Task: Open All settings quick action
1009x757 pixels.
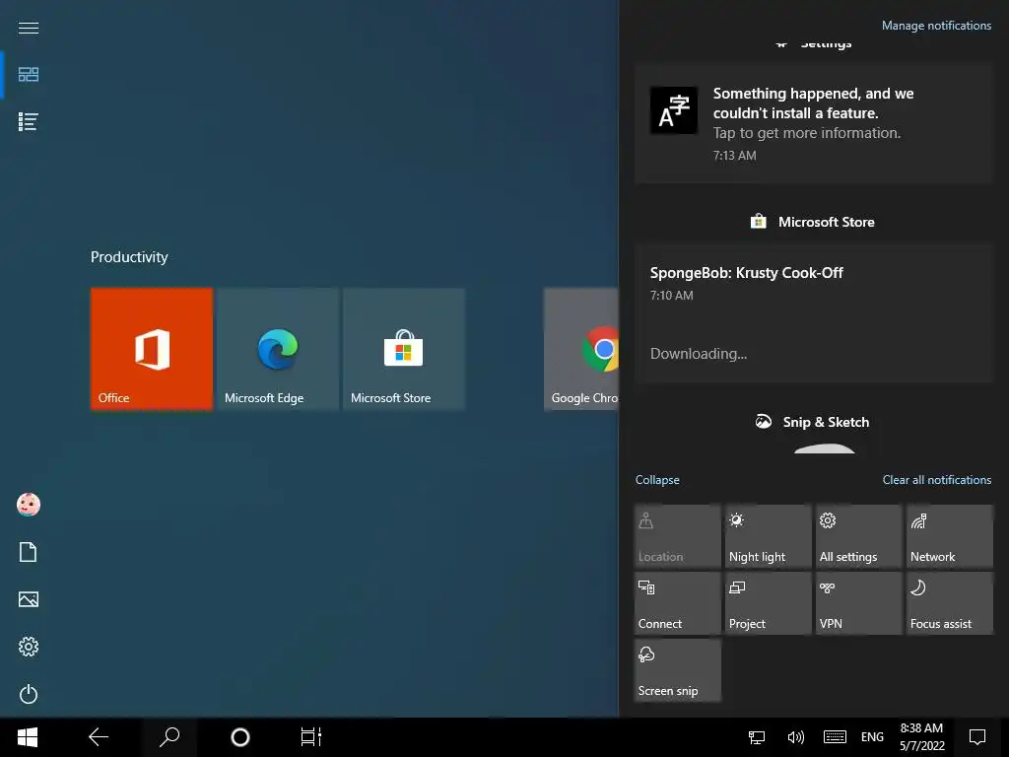Action: pos(859,536)
